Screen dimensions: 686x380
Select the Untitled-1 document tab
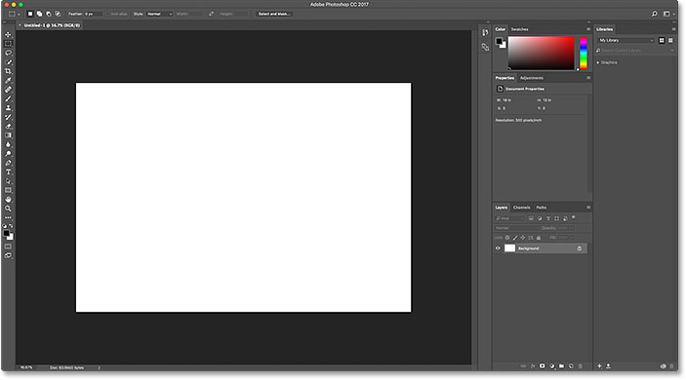[x=52, y=25]
